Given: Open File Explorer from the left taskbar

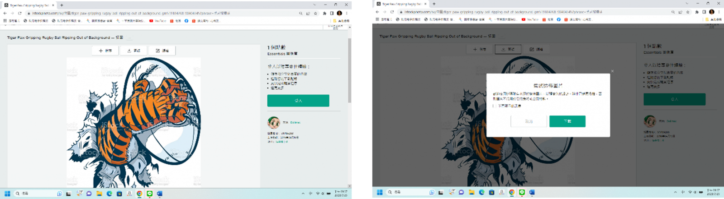Looking at the screenshot, I should 99,194.
